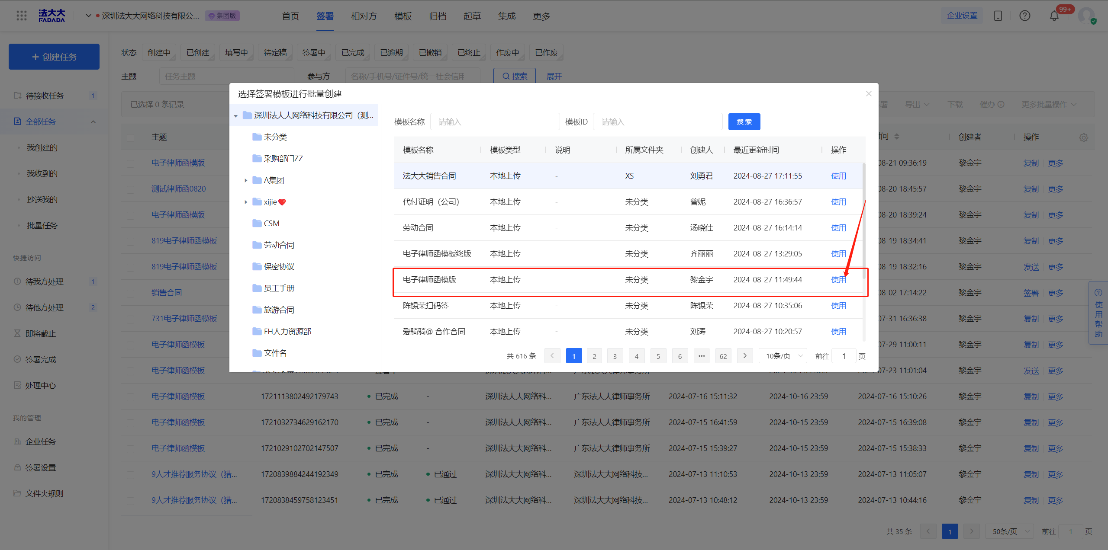Click the blue 搜索 button in dialog
This screenshot has width=1108, height=550.
(744, 122)
